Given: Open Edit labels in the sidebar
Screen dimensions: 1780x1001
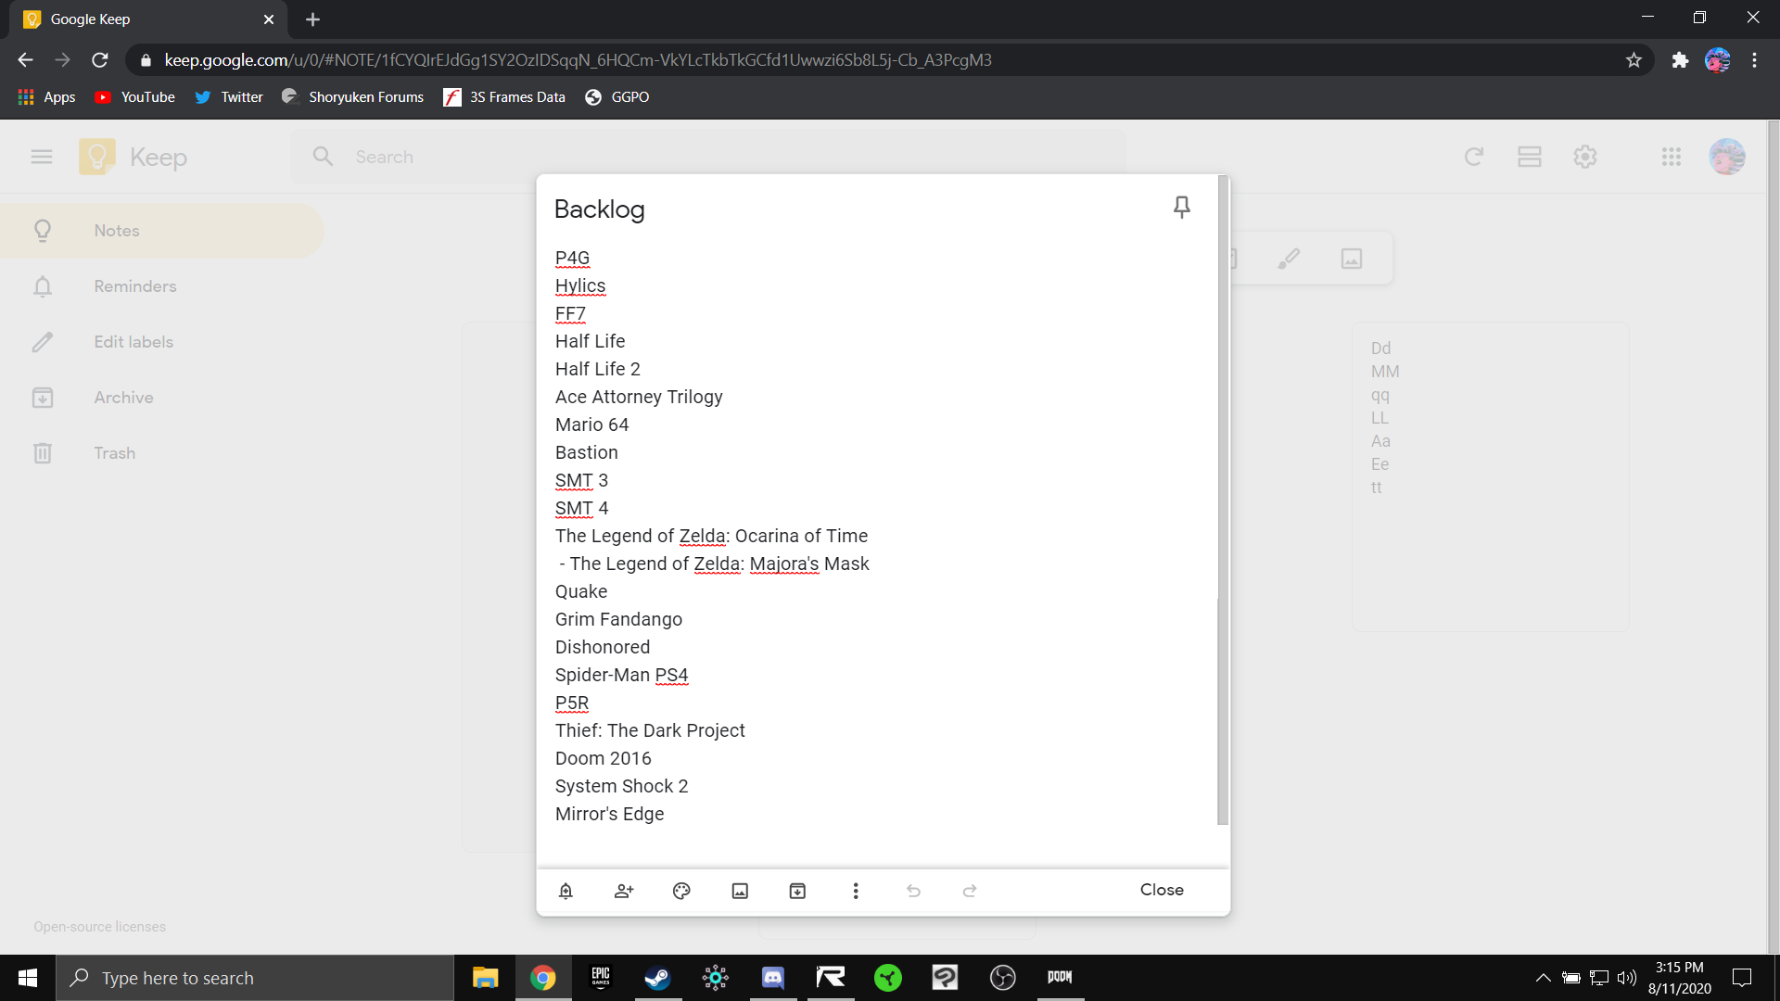Looking at the screenshot, I should click(161, 342).
